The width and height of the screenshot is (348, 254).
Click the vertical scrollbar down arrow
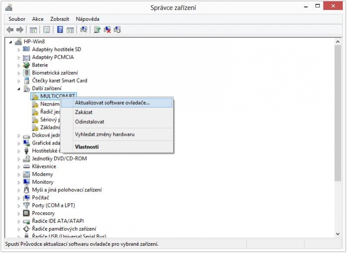[337, 234]
